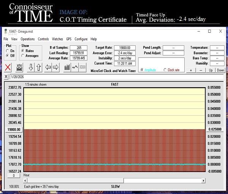
Task: Select the wavy lines graph icon
Action: pos(82,67)
